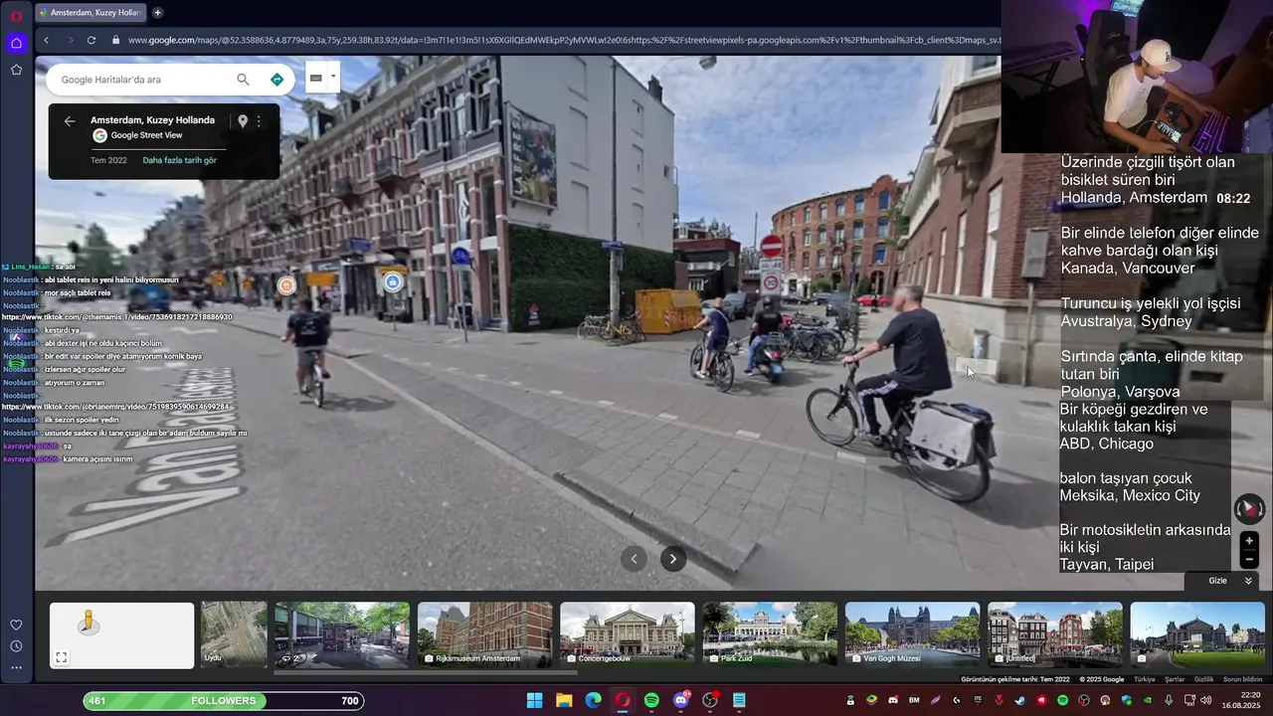Viewport: 1273px width, 716px height.
Task: Click the orange restaurant marker on street
Action: pos(286,285)
